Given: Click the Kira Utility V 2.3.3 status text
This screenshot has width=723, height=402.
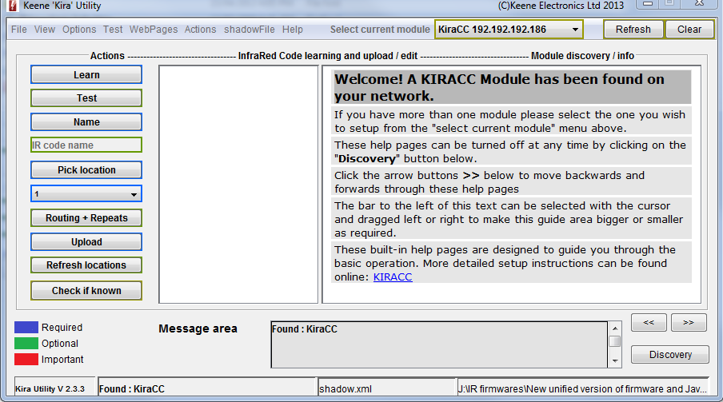Looking at the screenshot, I should tap(50, 388).
